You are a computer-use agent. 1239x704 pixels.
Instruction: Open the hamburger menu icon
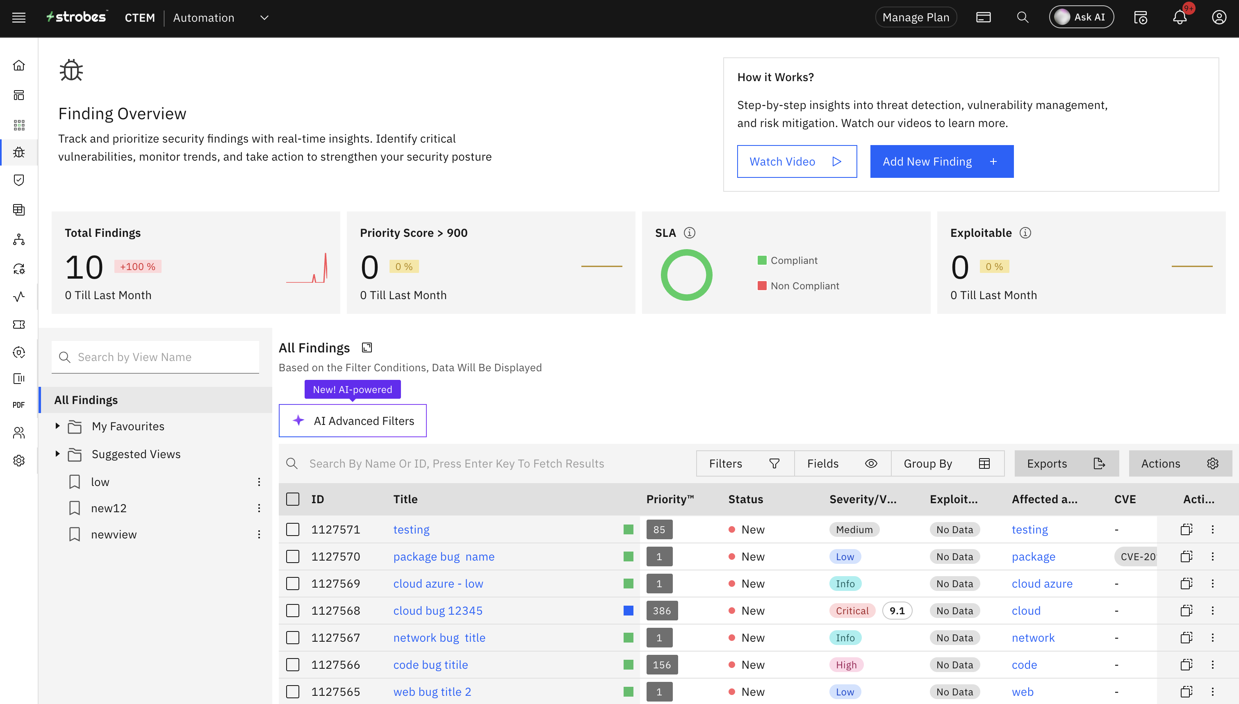click(x=18, y=18)
